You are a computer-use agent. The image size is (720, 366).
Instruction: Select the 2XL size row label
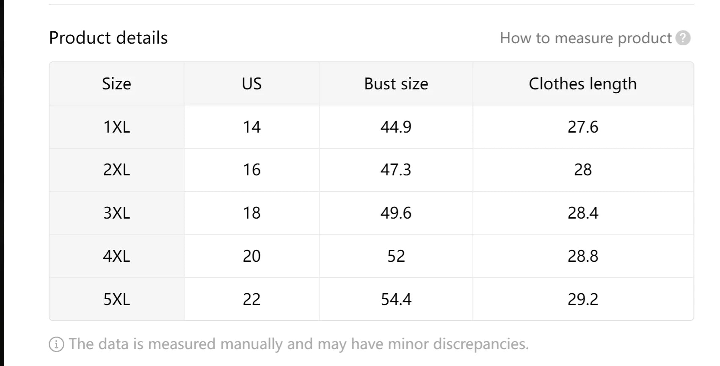pyautogui.click(x=116, y=170)
